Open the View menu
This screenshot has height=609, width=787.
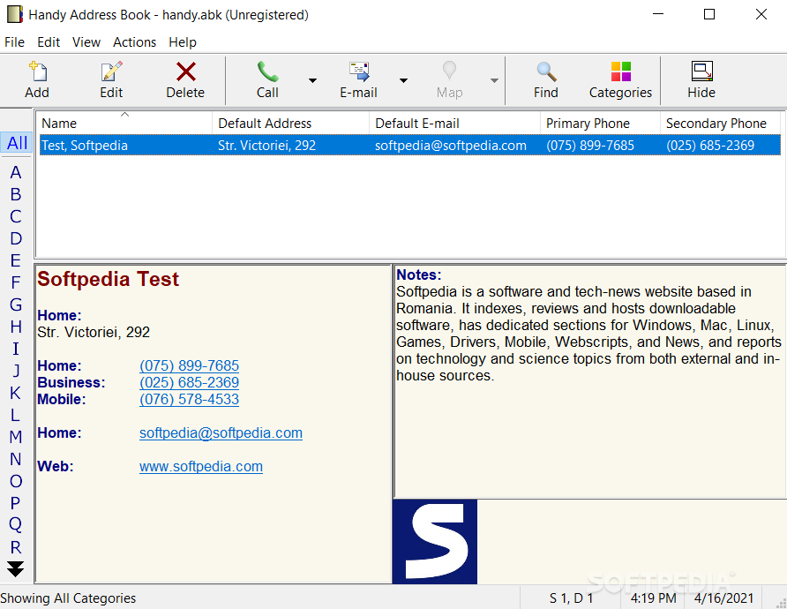pyautogui.click(x=86, y=42)
